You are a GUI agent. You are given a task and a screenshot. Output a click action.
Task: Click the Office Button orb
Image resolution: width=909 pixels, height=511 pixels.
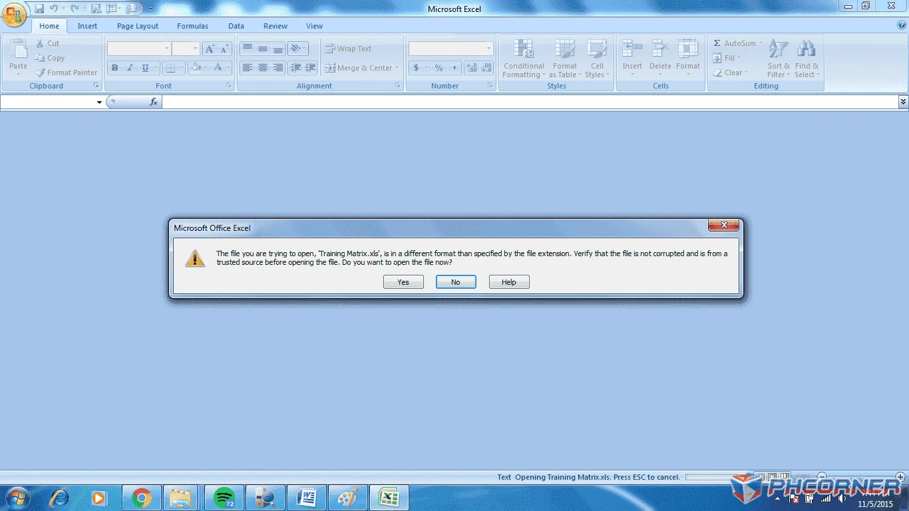[15, 13]
